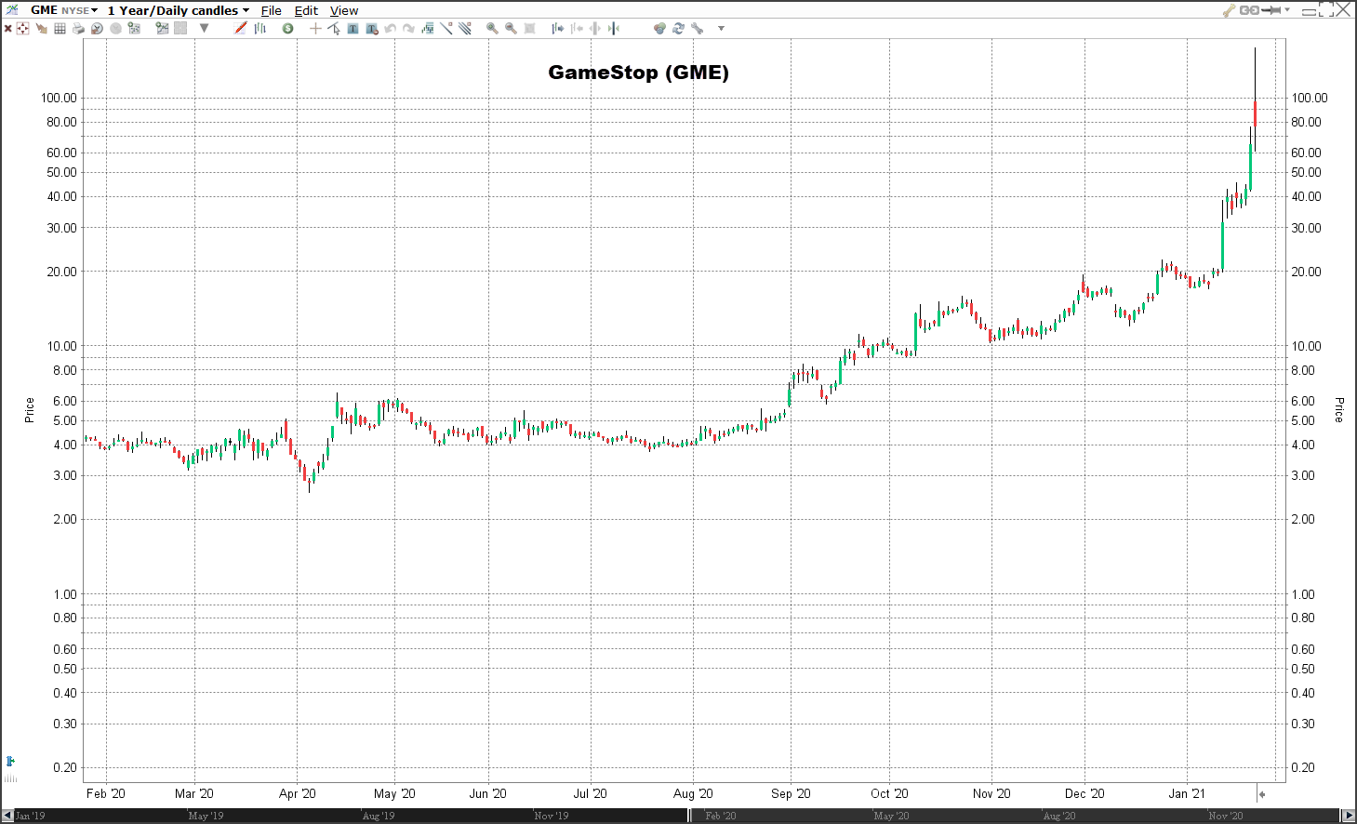Click the green dollar sign icon

287,29
